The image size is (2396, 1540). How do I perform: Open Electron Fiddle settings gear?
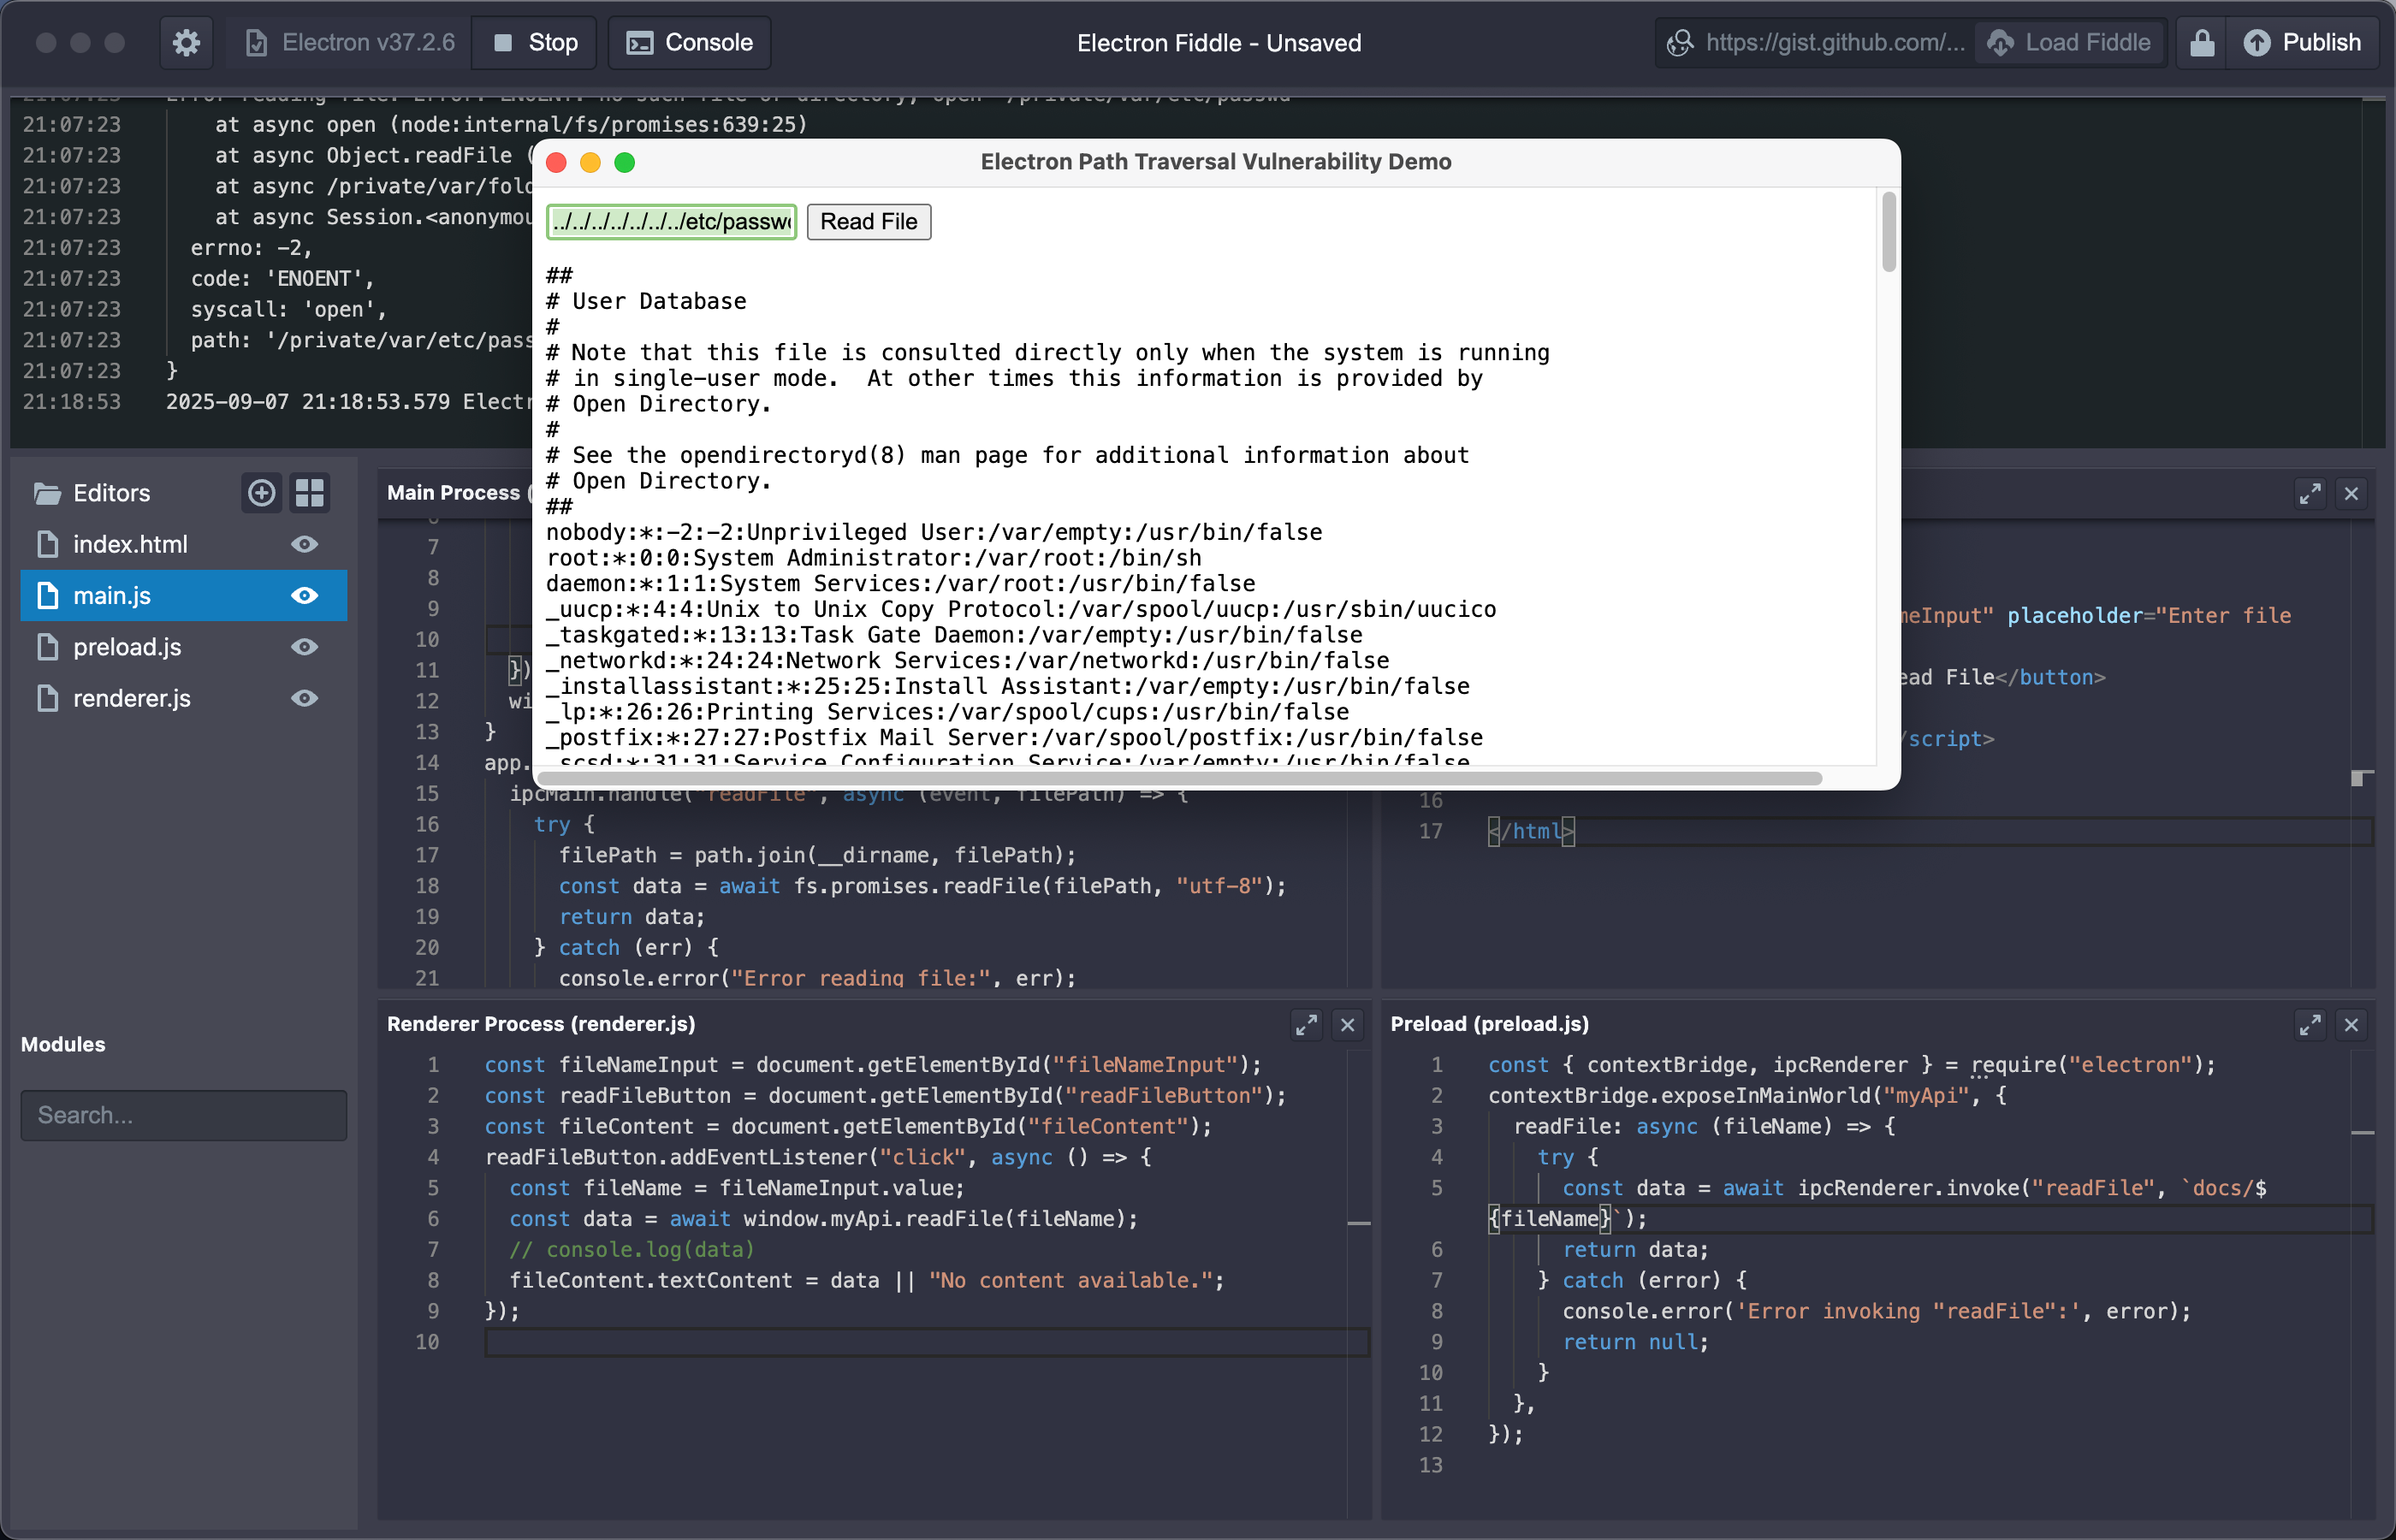click(x=186, y=43)
